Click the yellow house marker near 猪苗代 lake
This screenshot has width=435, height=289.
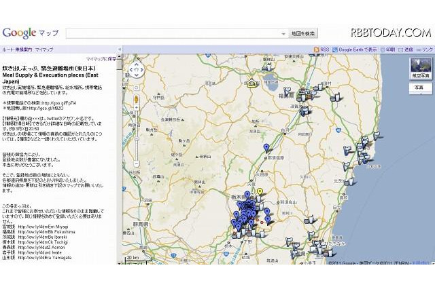coord(251,83)
